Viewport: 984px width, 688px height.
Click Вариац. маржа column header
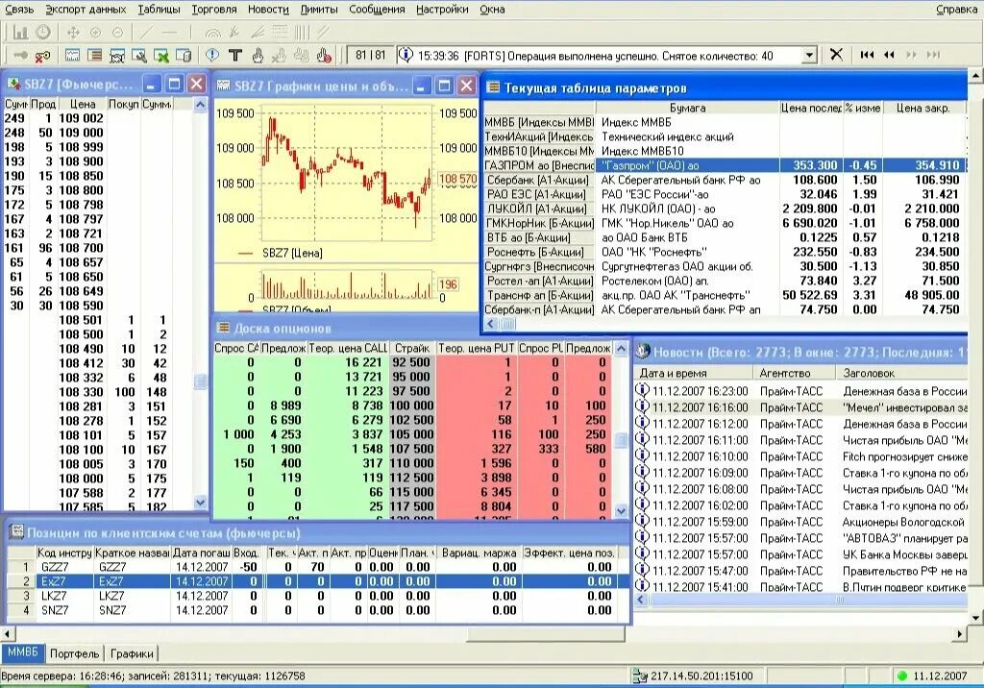click(479, 553)
